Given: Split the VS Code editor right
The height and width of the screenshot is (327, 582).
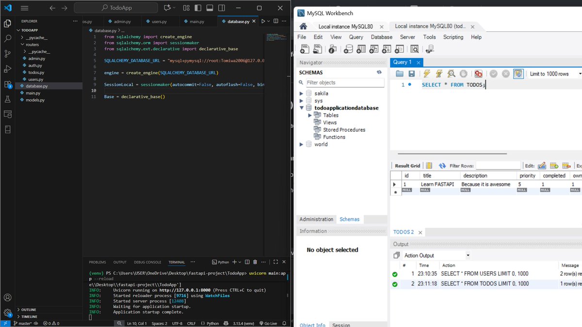Looking at the screenshot, I should click(276, 21).
